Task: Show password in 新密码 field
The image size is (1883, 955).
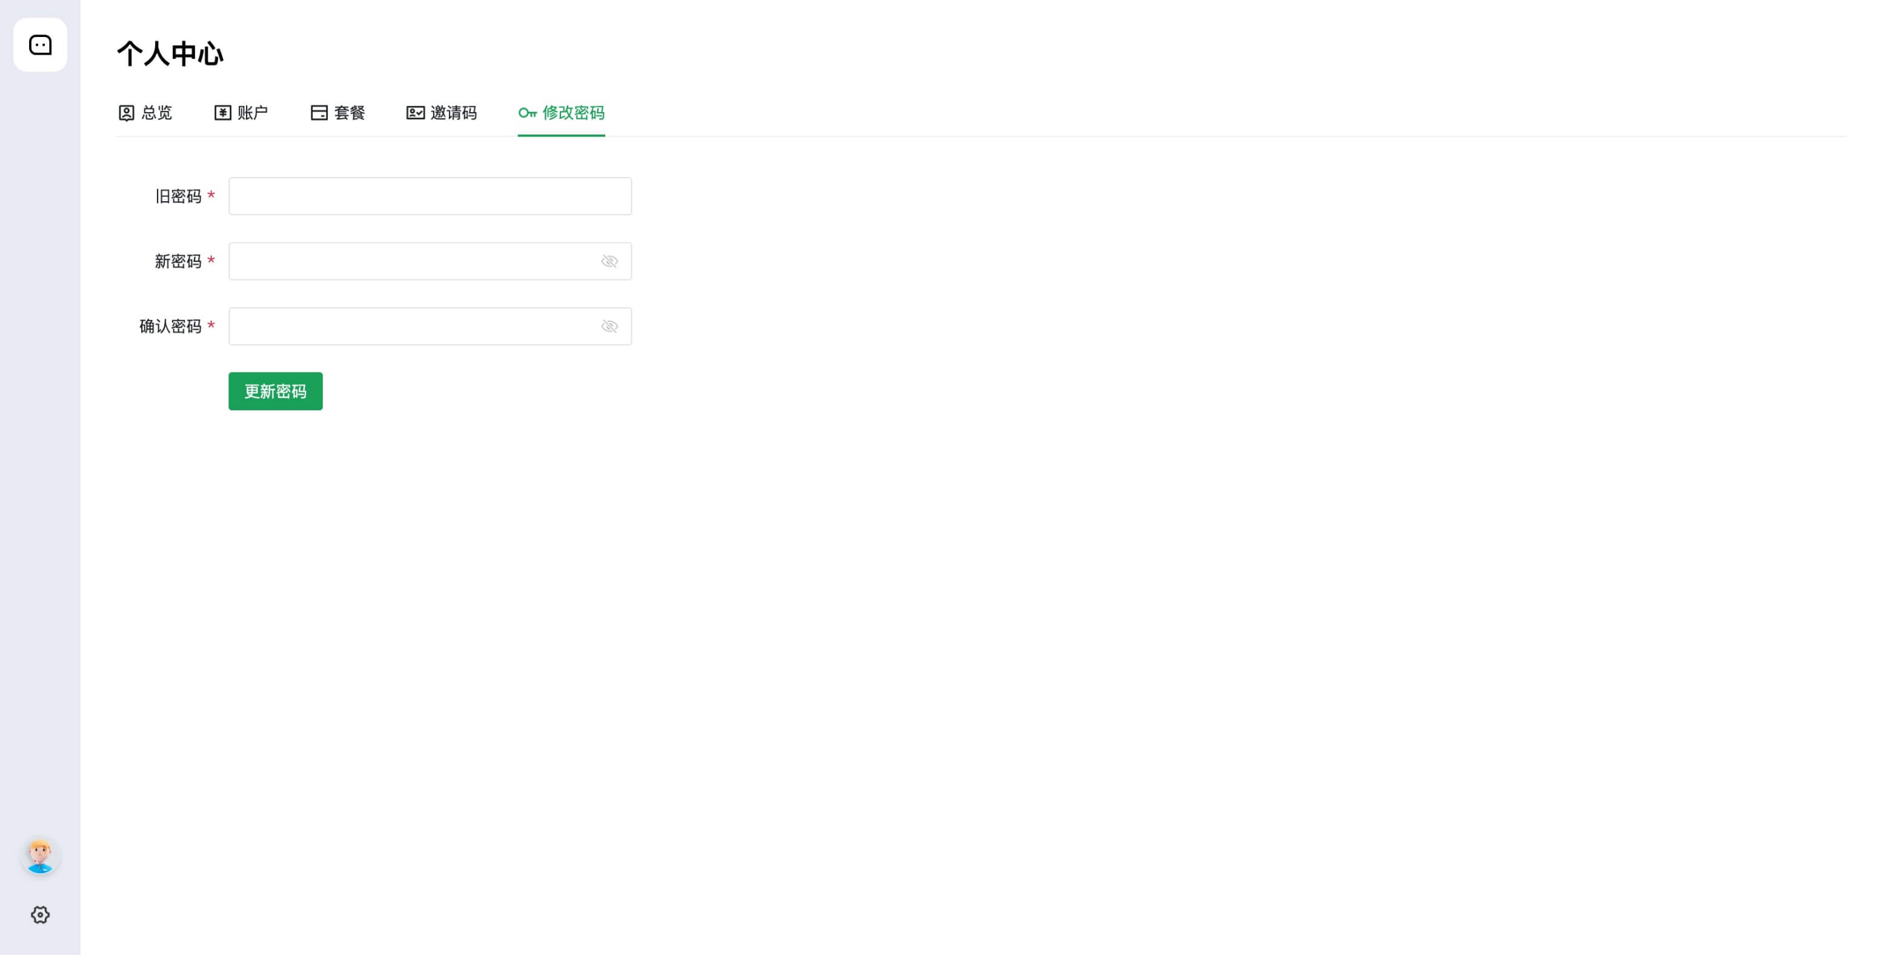Action: [x=609, y=261]
